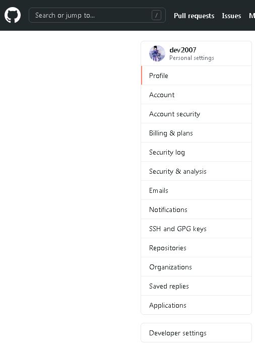The width and height of the screenshot is (255, 350).
Task: Focus the Search or jump to field
Action: (97, 15)
